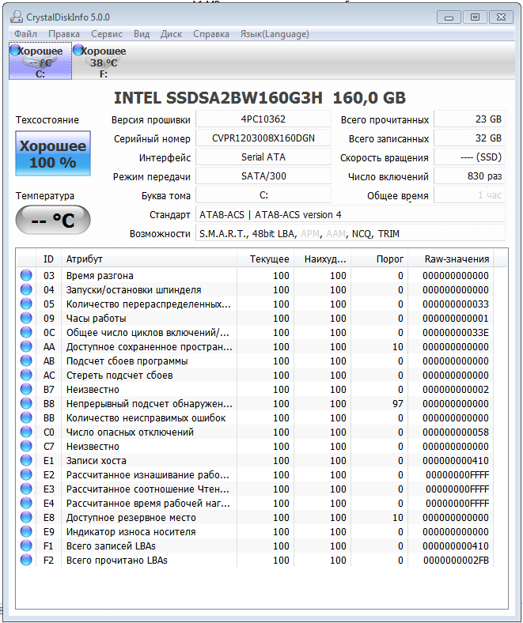Click status circle icon for attribute C0

[26, 432]
